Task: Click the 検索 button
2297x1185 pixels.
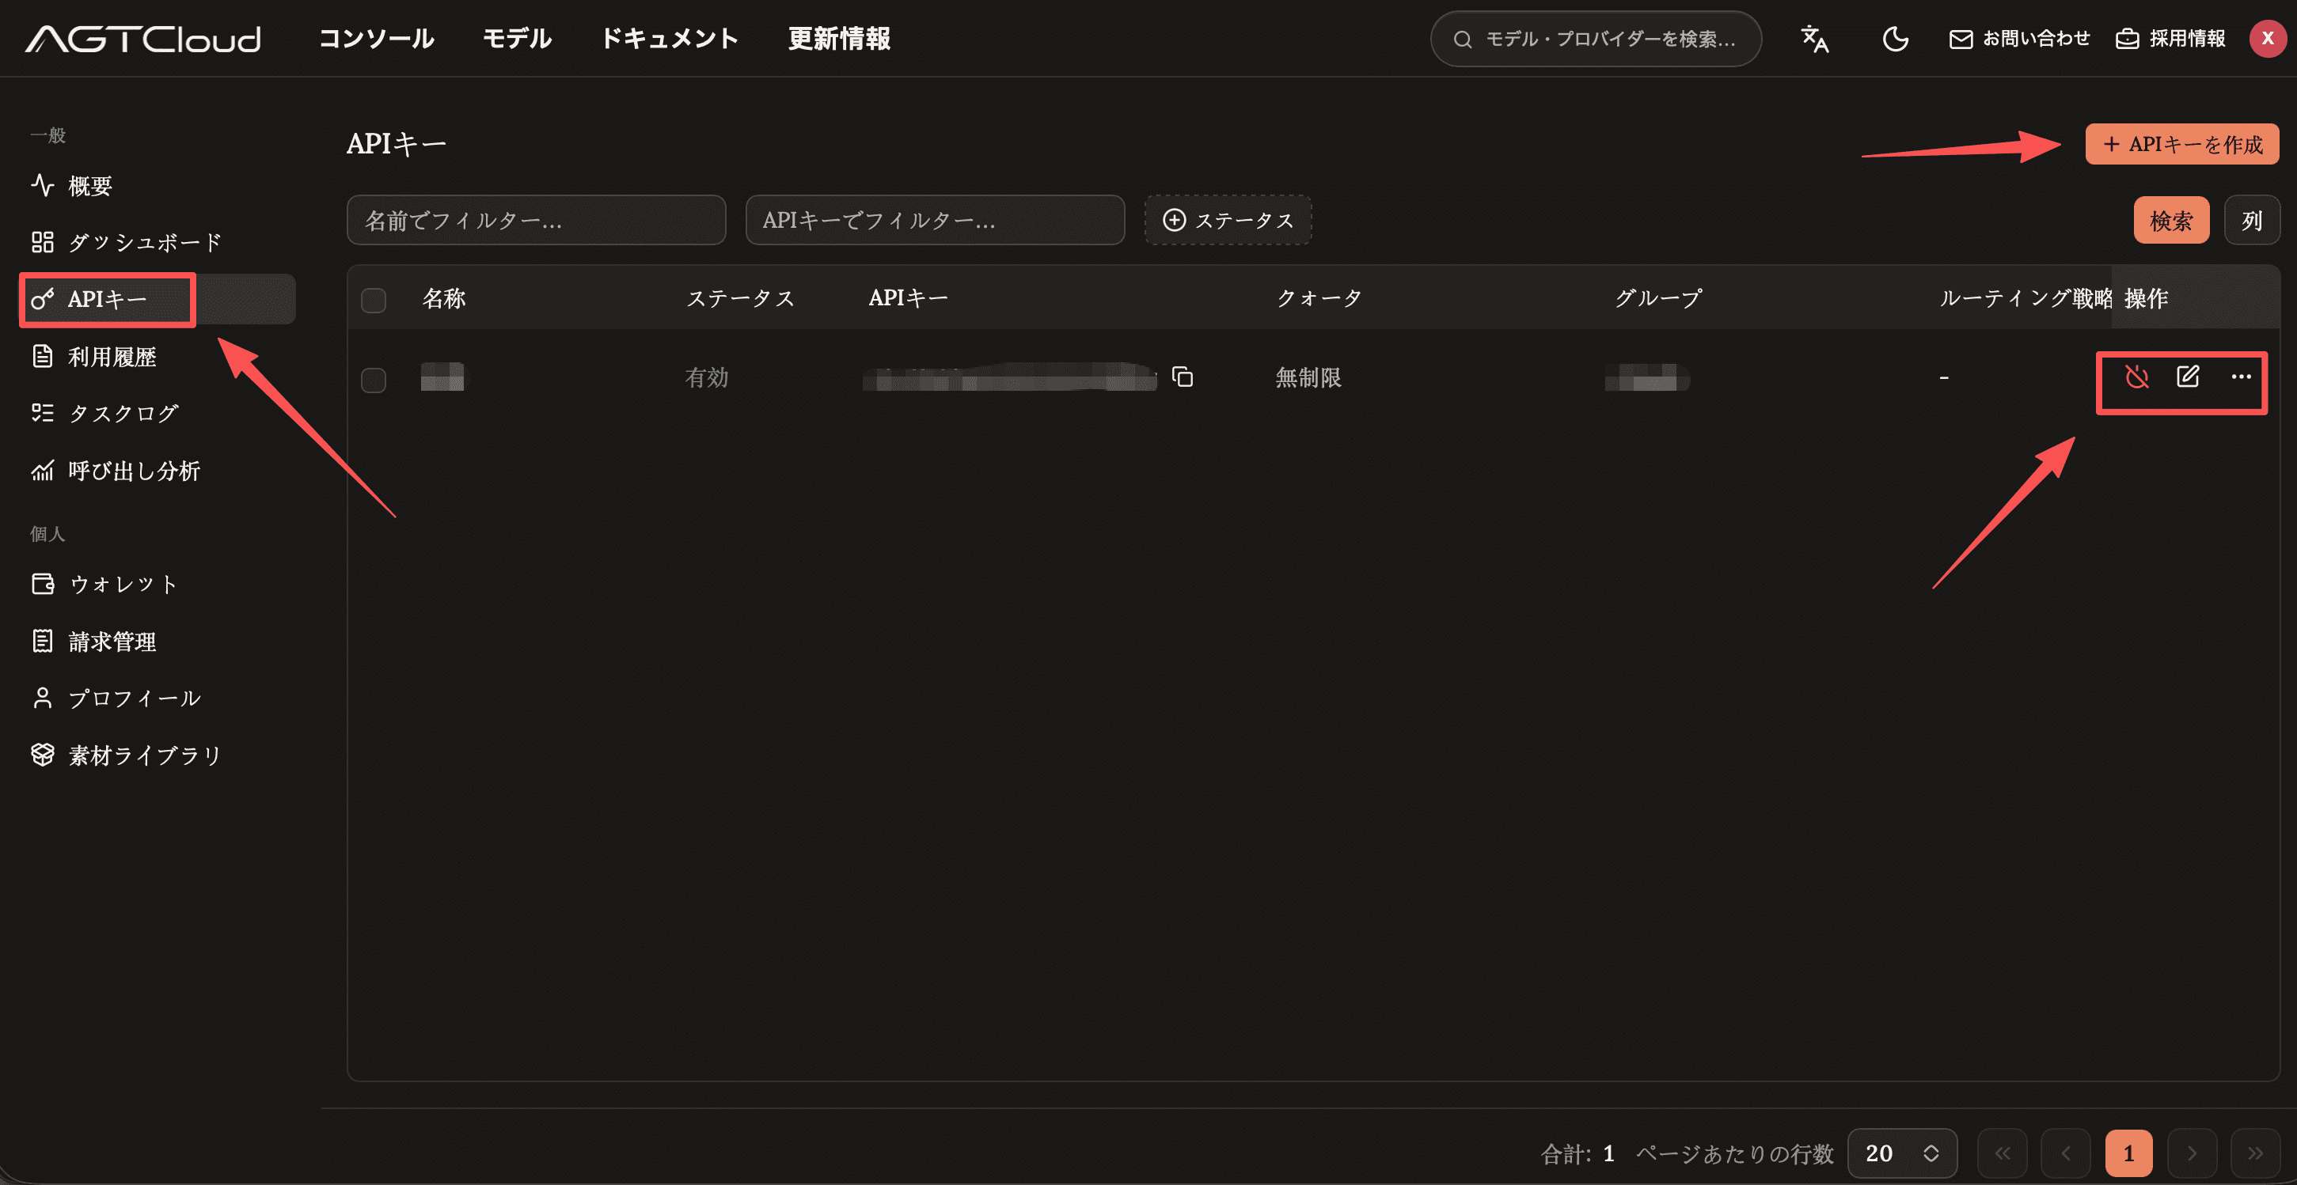Action: point(2171,220)
